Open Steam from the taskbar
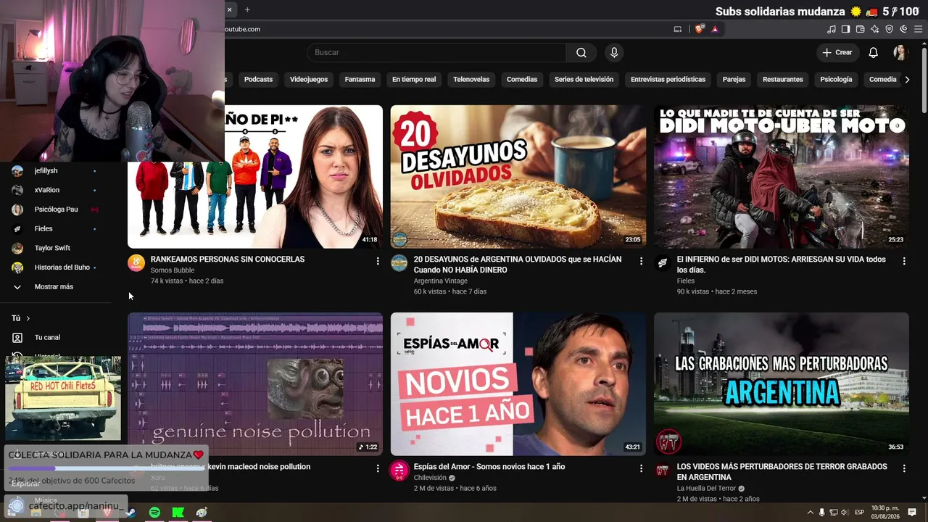Image resolution: width=928 pixels, height=522 pixels. coord(130,513)
